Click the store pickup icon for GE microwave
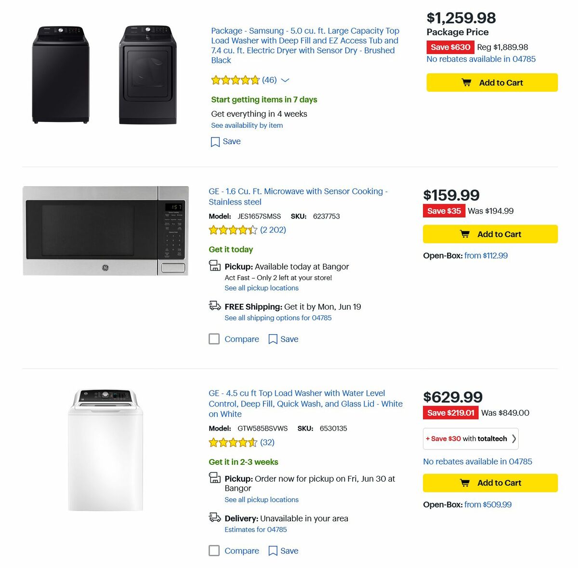578x568 pixels. pos(214,266)
